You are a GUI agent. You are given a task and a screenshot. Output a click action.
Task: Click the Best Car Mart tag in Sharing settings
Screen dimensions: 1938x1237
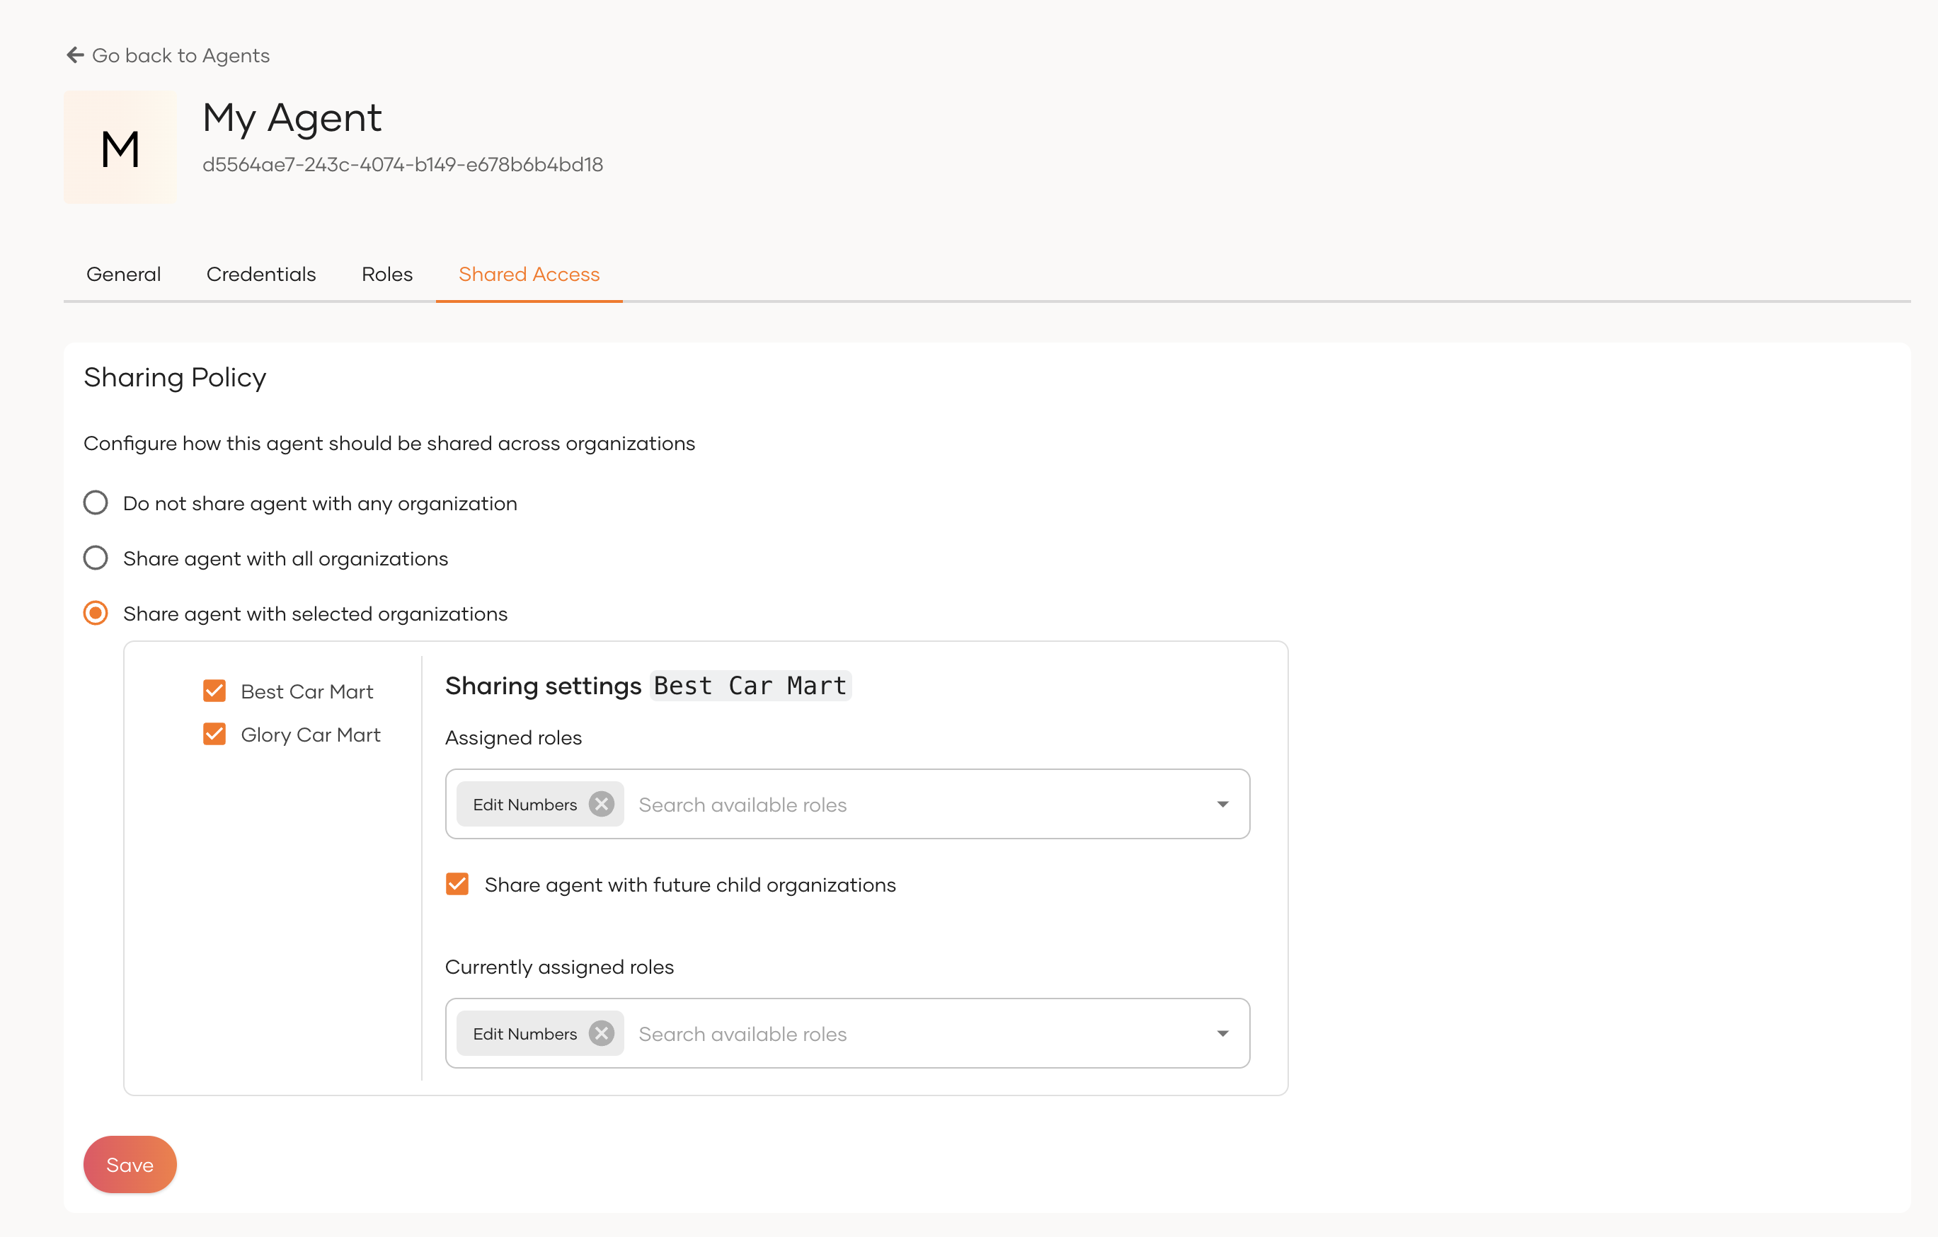(750, 686)
